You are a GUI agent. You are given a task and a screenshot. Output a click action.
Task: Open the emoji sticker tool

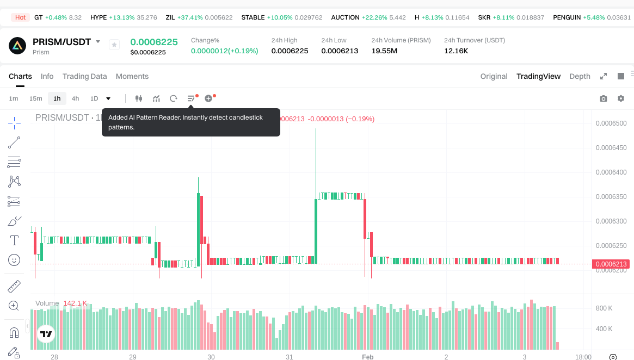[14, 260]
